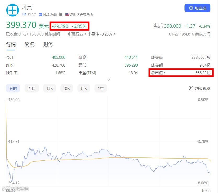This screenshot has width=218, height=193.
Task: Click the US flag Nasdaq exchange icon
Action: [x=67, y=15]
